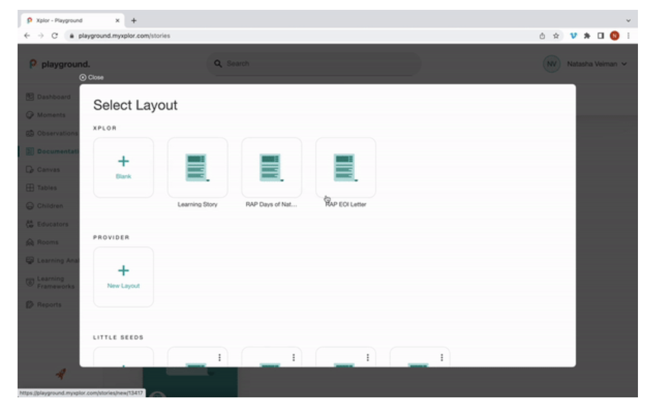
Task: Select the Reports sidebar icon
Action: point(29,304)
